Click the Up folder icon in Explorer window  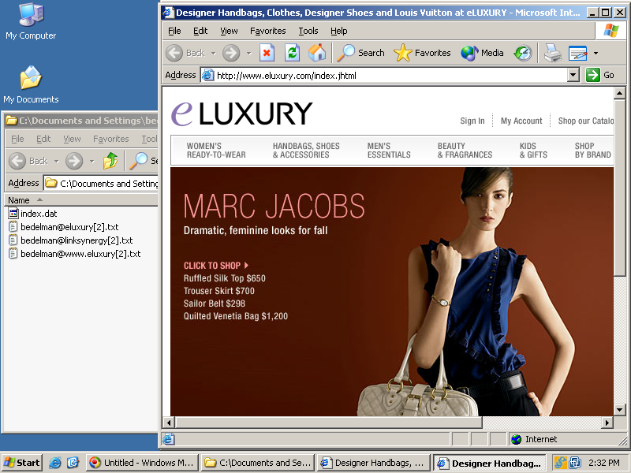click(110, 161)
